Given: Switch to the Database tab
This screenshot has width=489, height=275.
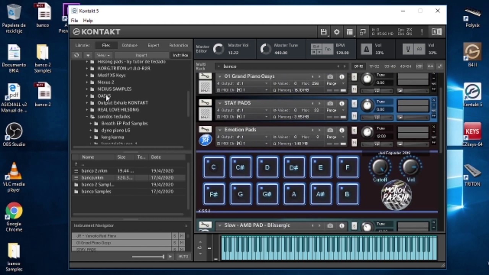Looking at the screenshot, I should tap(130, 45).
